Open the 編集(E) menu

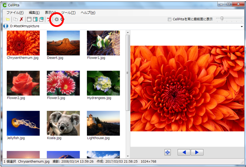click(x=34, y=13)
